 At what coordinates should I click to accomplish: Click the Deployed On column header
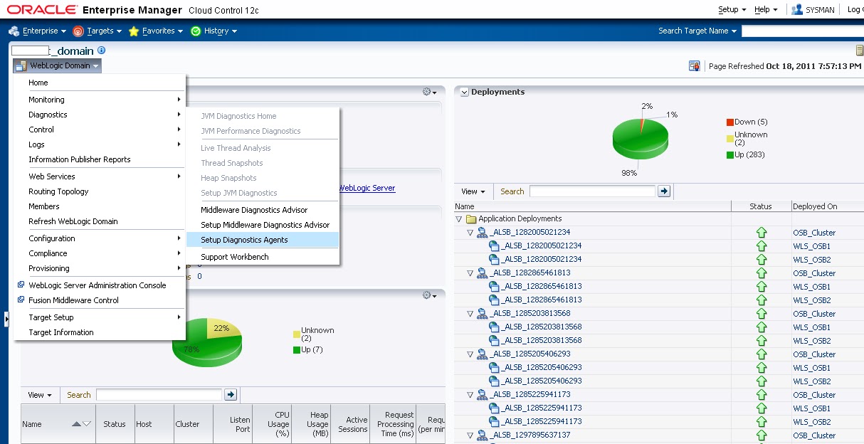pos(827,206)
